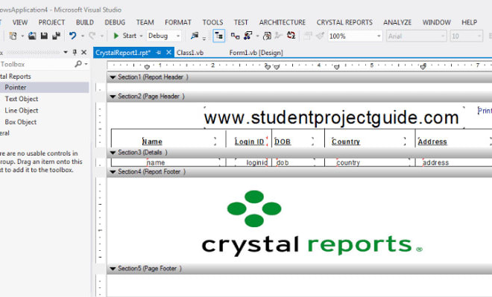Switch to the Class1.vb tab
492x297 pixels.
(x=190, y=53)
